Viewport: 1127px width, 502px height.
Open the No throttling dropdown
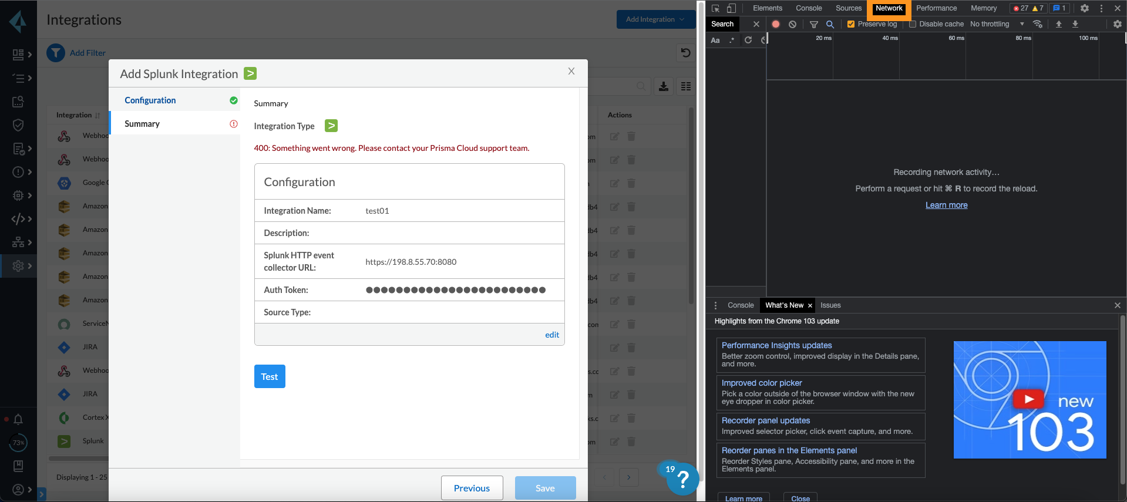click(997, 24)
